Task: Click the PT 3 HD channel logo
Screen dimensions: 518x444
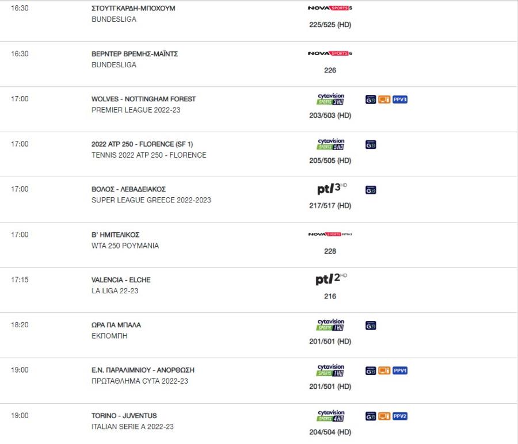Action: (332, 189)
